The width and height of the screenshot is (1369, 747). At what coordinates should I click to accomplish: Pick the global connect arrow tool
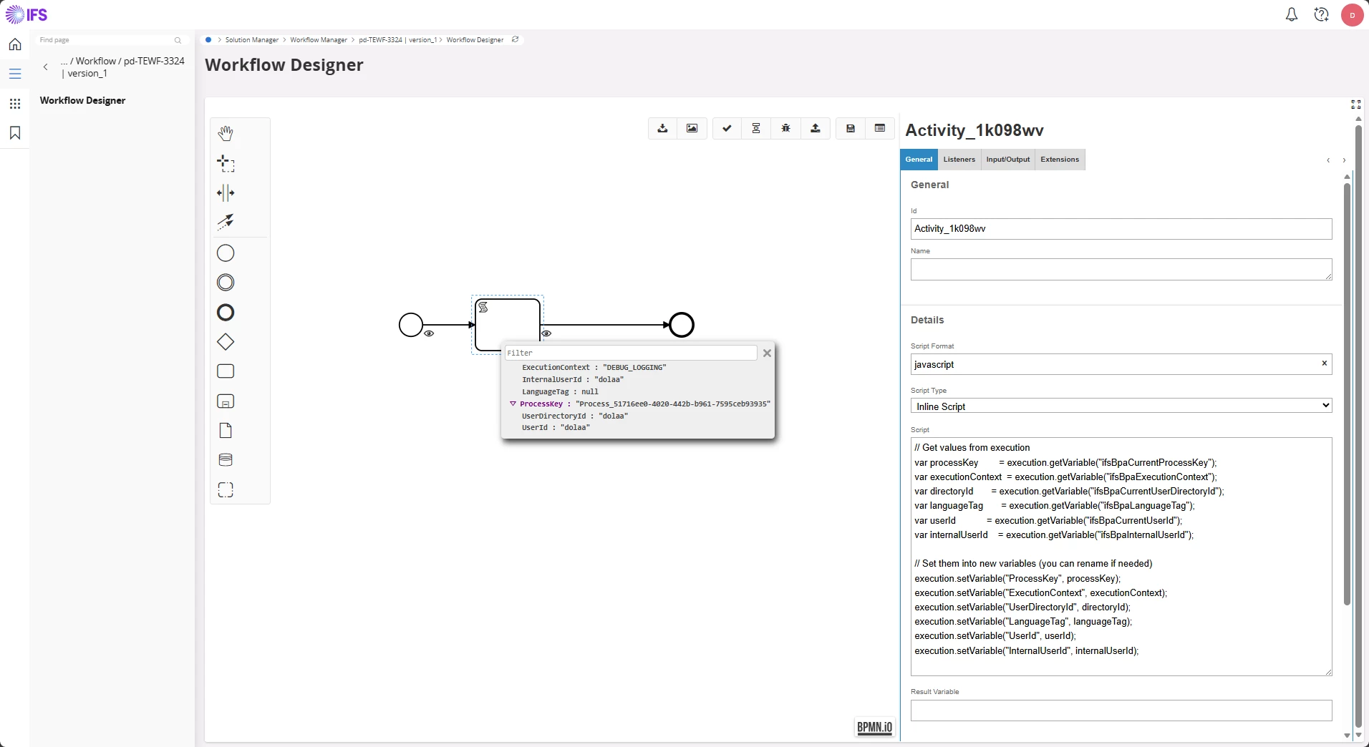pos(226,222)
